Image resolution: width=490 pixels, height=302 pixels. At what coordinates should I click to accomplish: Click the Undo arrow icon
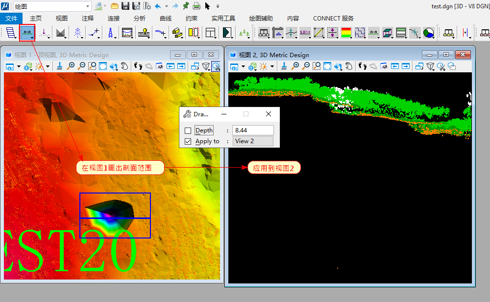pos(158,6)
